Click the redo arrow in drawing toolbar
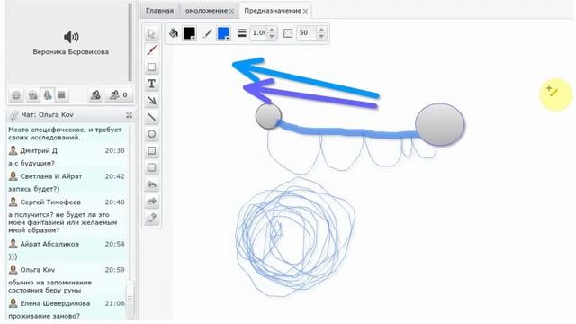 pyautogui.click(x=152, y=202)
